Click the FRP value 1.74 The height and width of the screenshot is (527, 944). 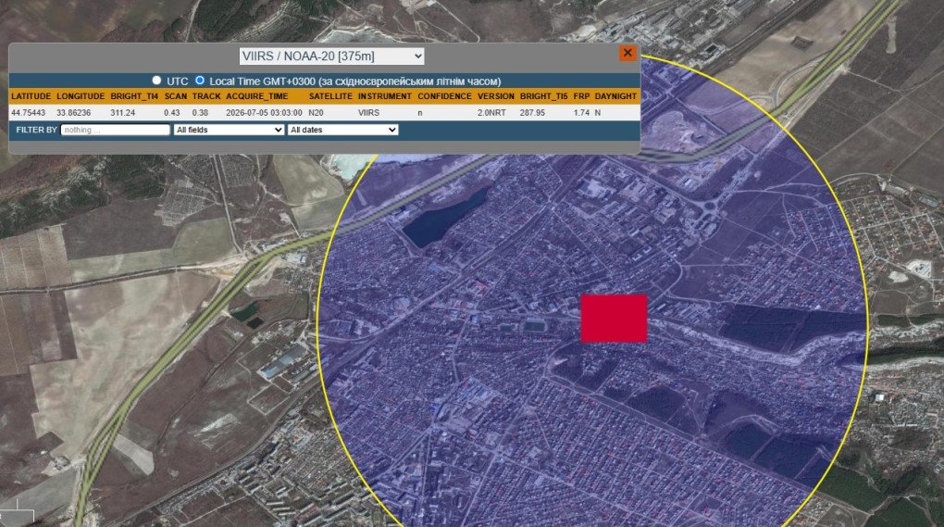click(x=581, y=113)
